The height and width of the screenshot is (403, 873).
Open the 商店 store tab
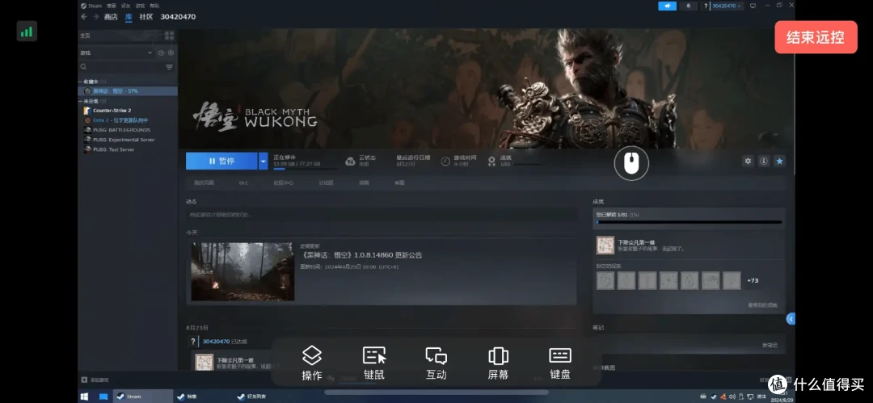111,17
